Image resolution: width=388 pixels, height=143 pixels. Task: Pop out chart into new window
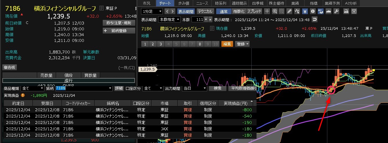tap(354, 11)
